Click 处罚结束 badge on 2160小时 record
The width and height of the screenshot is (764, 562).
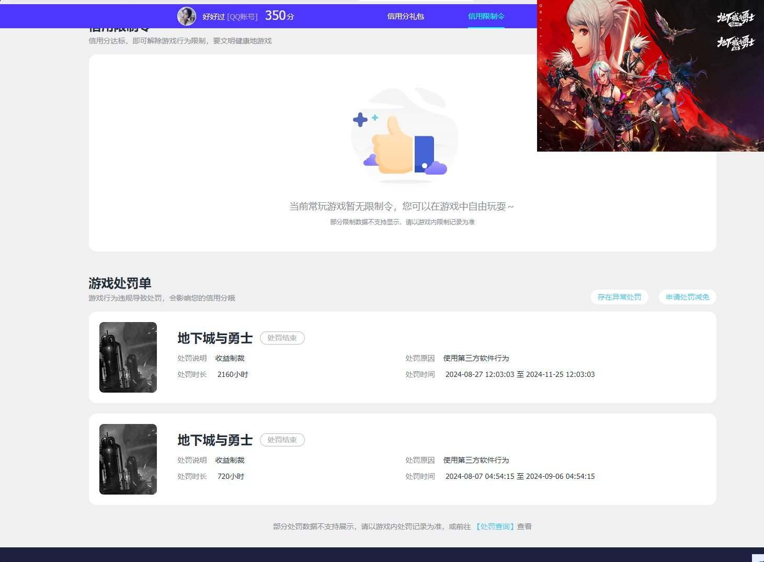point(282,338)
